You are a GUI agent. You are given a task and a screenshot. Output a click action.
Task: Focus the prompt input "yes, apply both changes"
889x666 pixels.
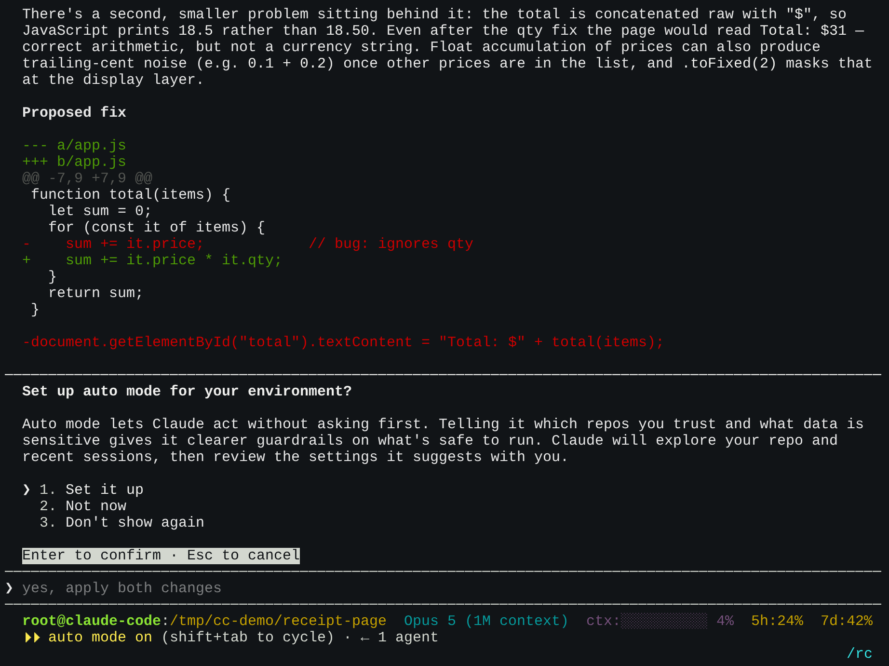(x=121, y=588)
